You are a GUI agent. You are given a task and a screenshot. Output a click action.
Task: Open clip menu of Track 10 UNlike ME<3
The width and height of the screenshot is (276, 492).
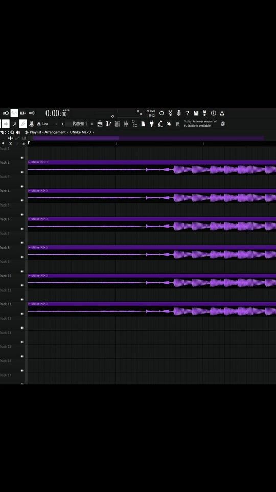pos(30,276)
